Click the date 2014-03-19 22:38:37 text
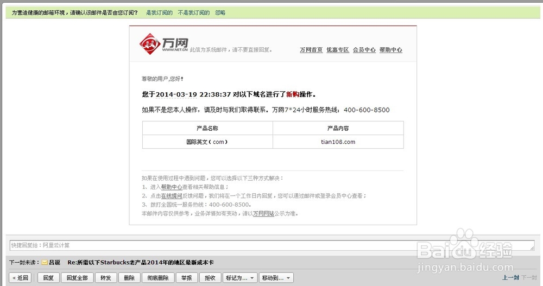The height and width of the screenshot is (286, 543). pyautogui.click(x=193, y=94)
